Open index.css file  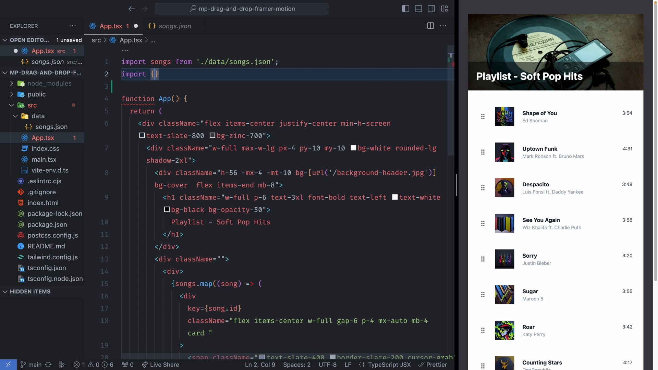pyautogui.click(x=42, y=149)
